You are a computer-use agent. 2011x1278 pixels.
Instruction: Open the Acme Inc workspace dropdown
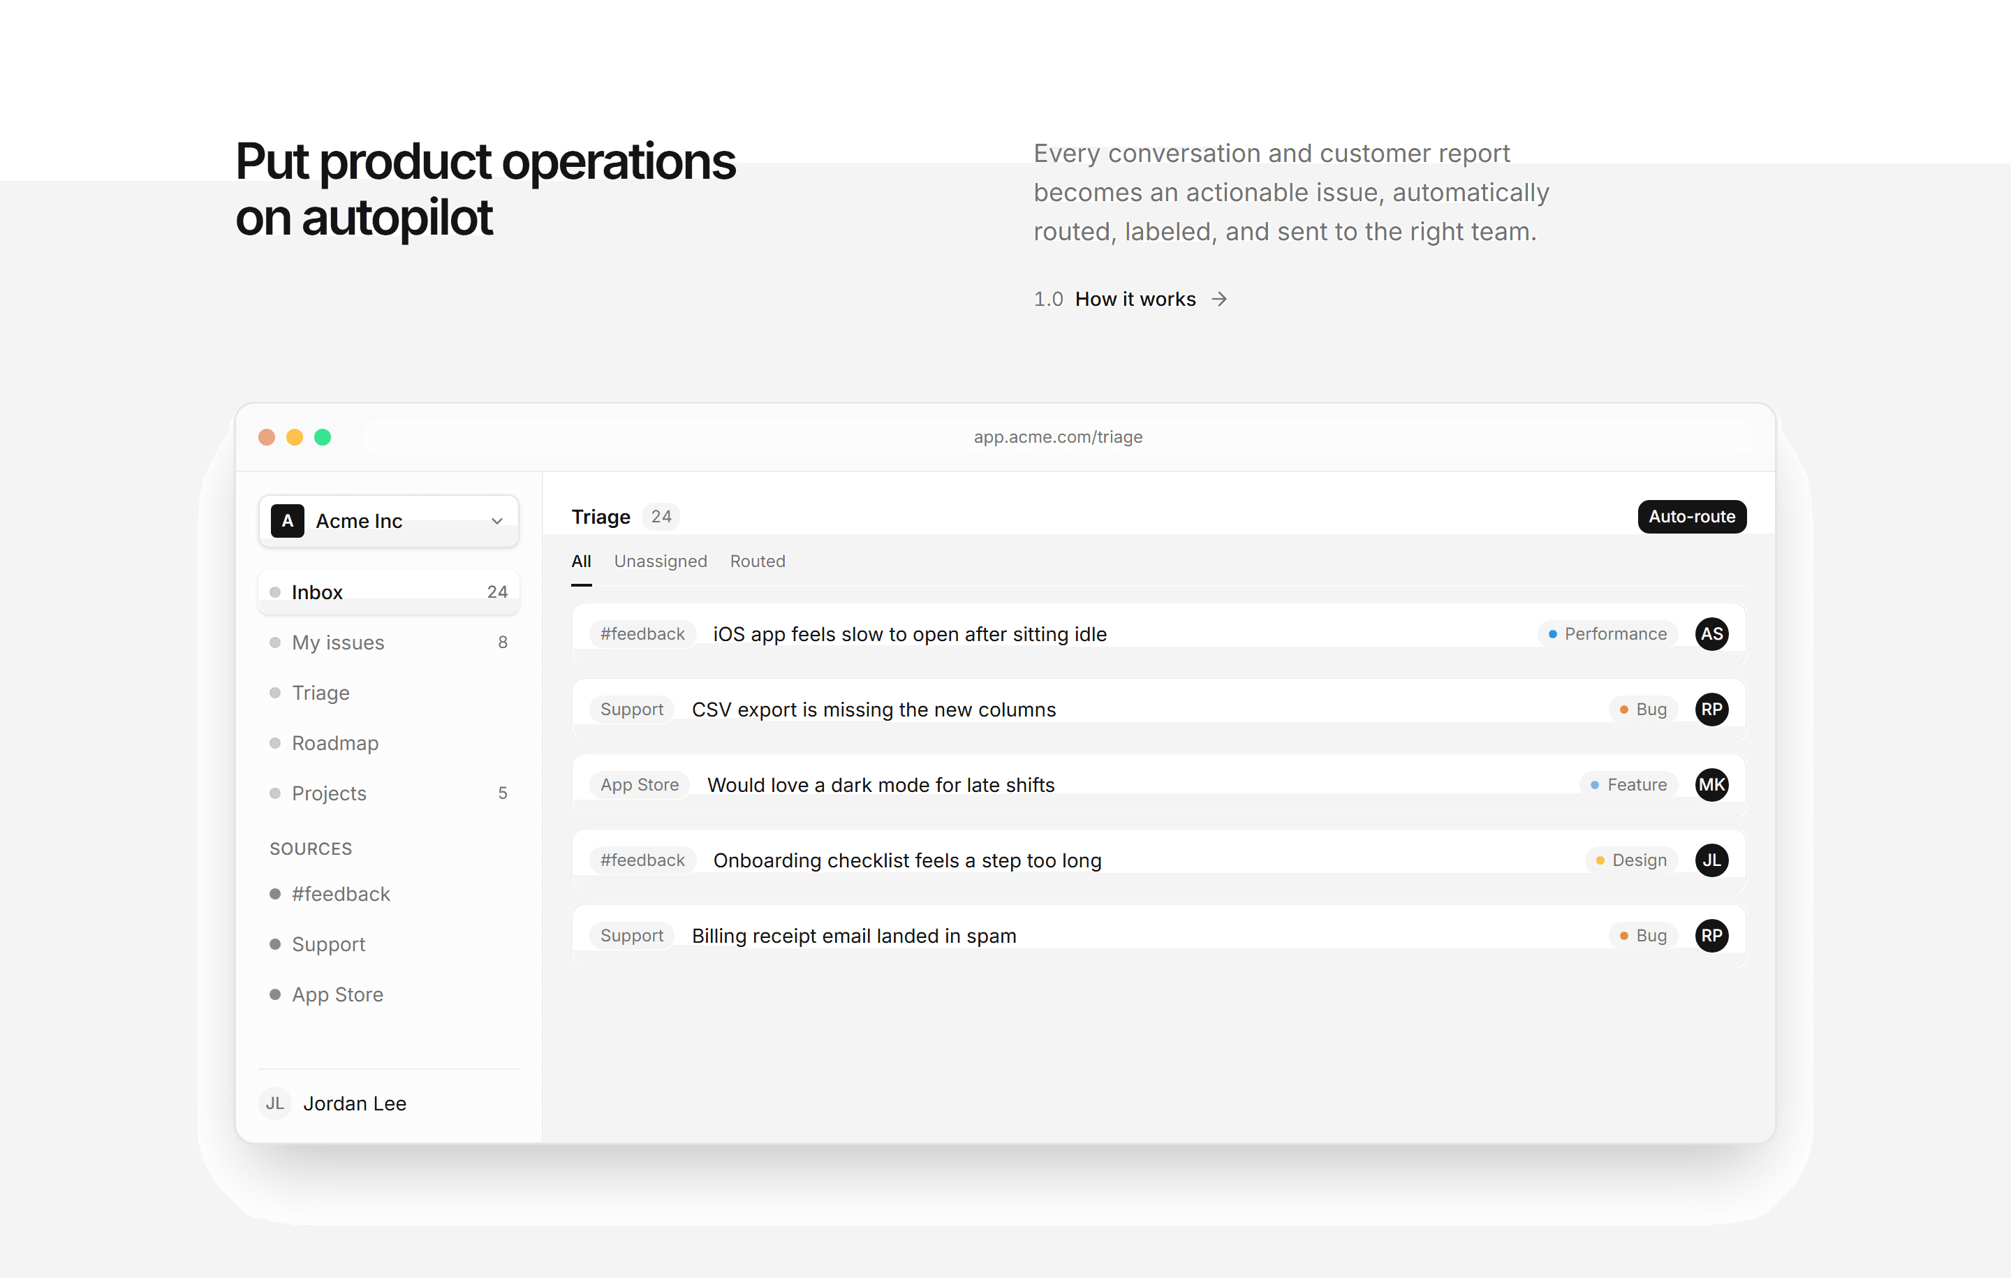388,520
